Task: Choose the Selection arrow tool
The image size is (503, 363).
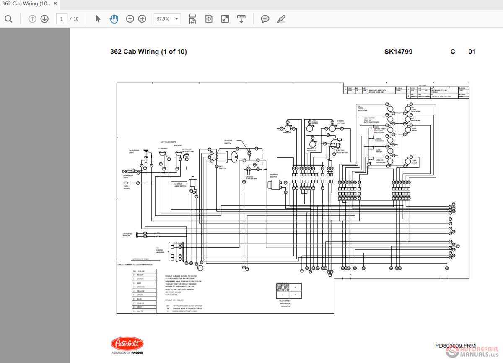Action: click(x=98, y=19)
